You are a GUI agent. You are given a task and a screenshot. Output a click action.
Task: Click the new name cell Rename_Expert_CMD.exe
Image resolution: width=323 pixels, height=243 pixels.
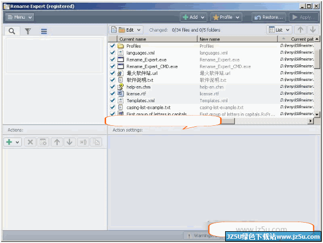click(225, 66)
